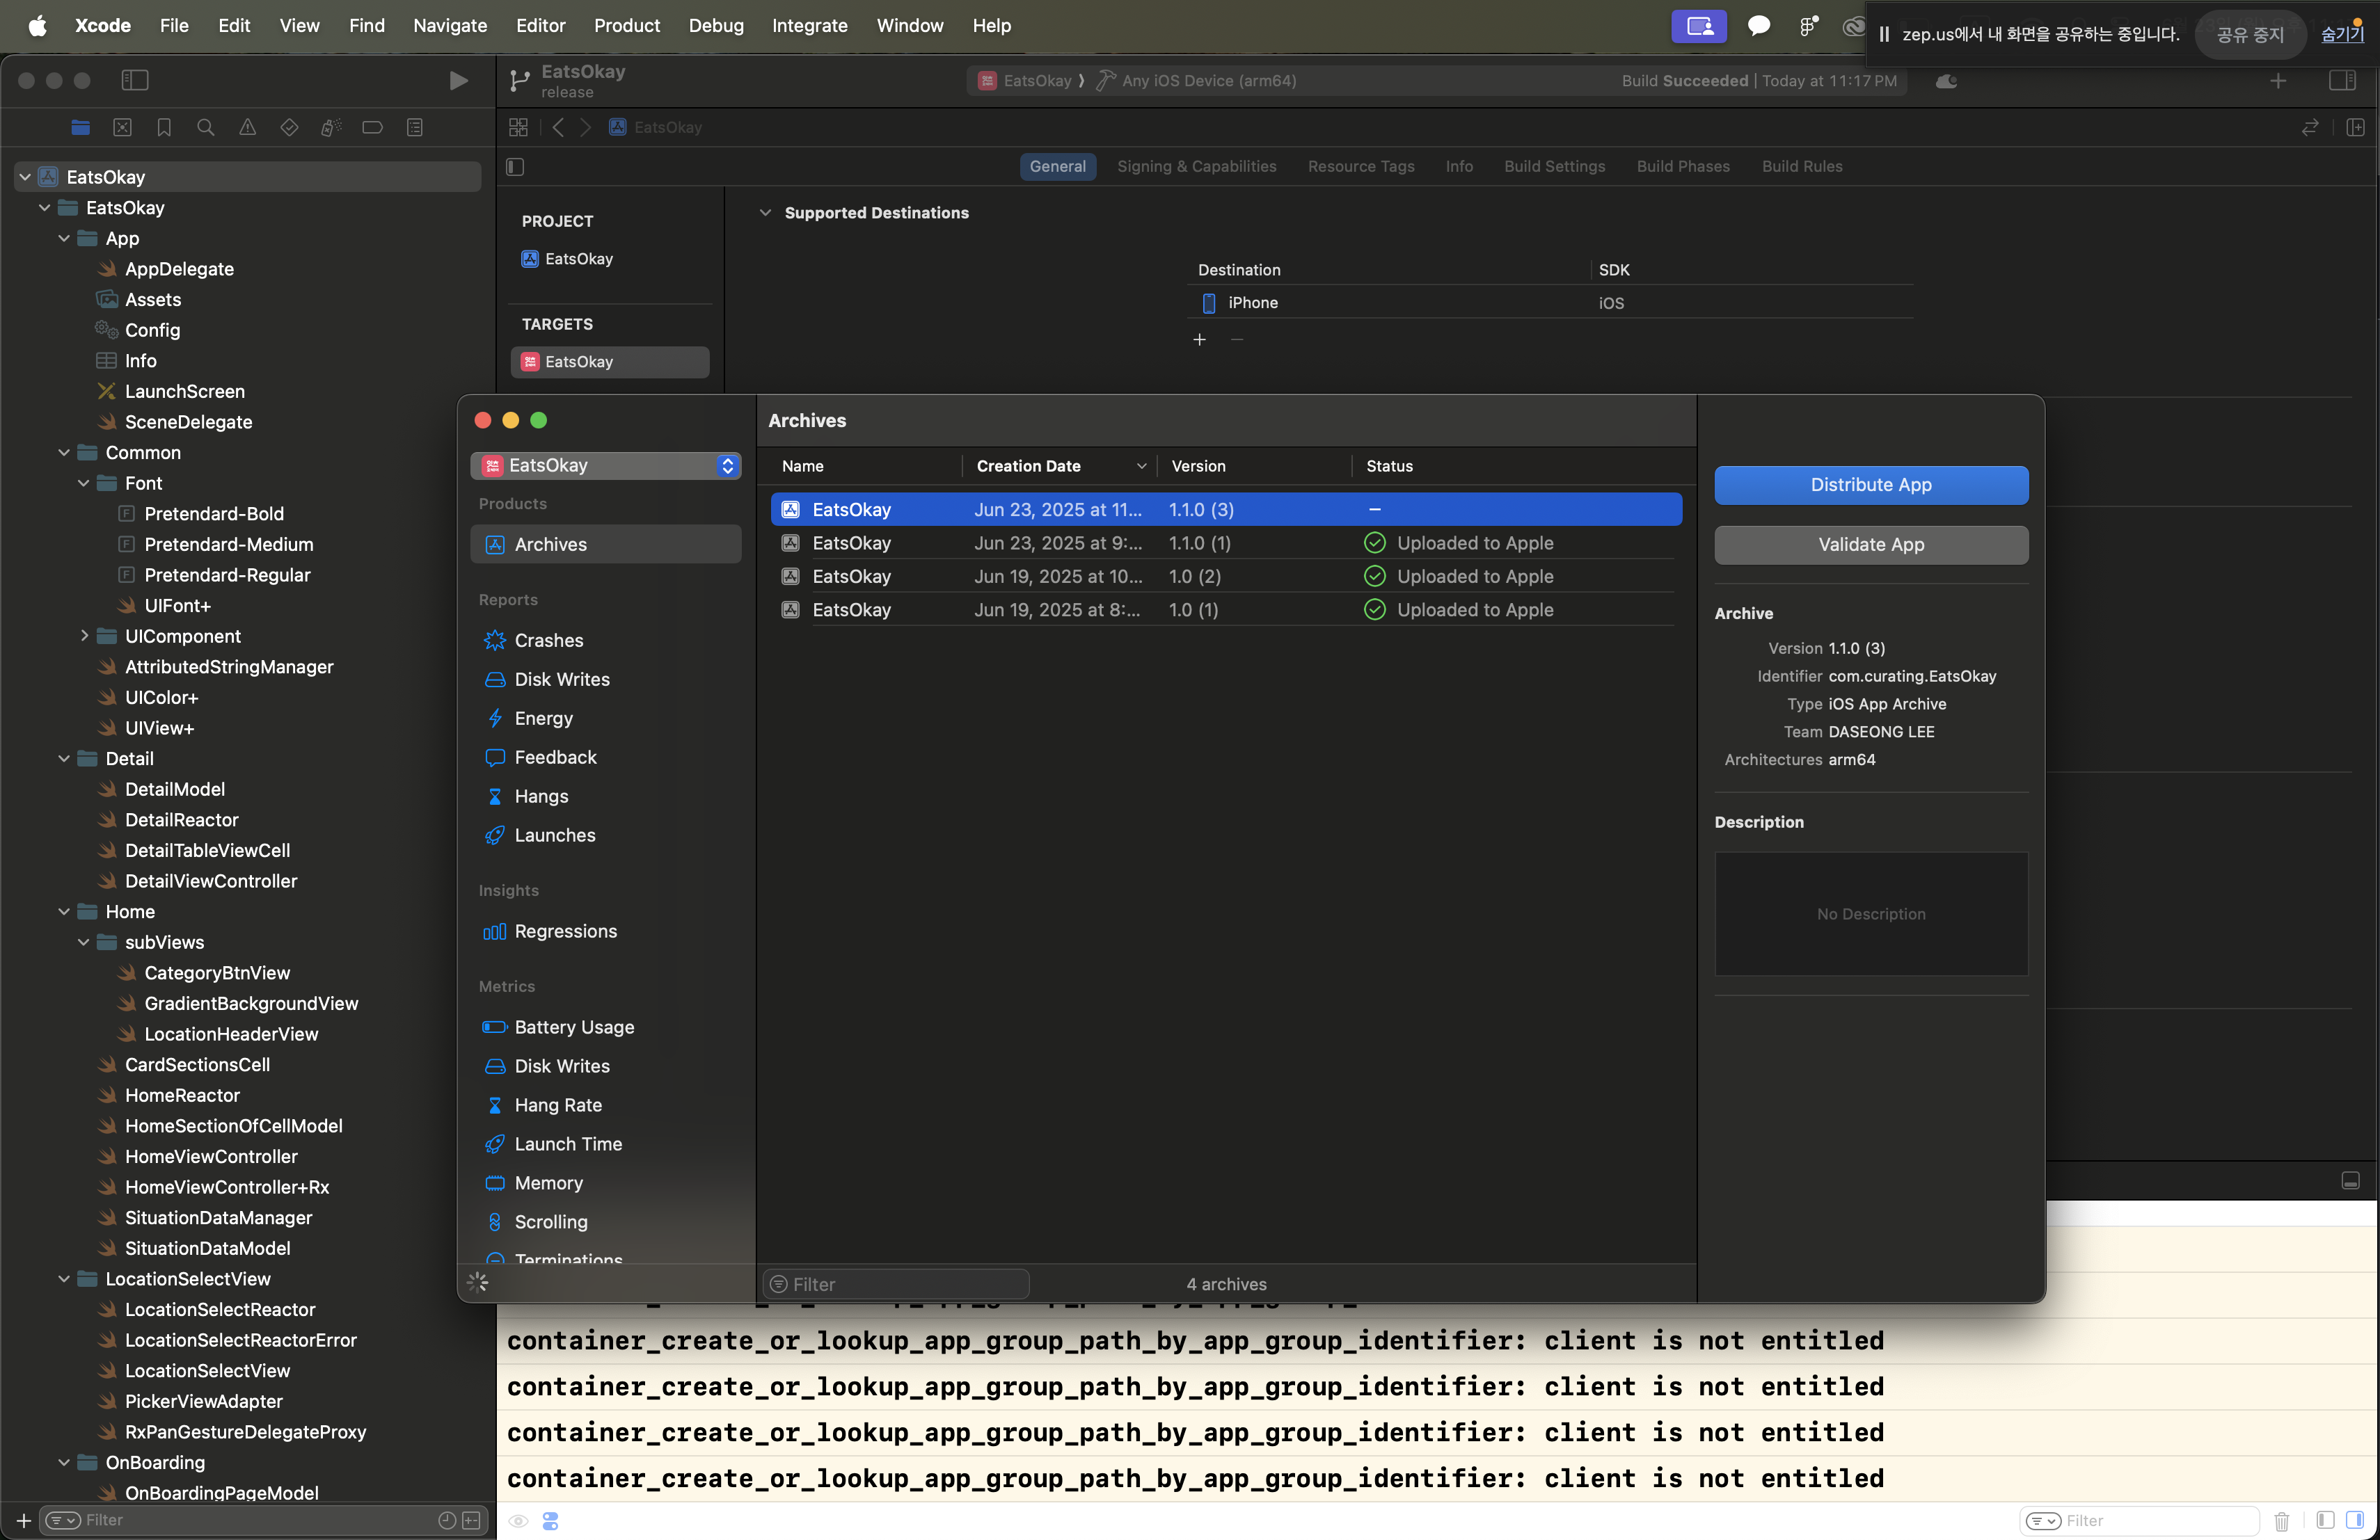Open the Issue navigator warning icon
Image resolution: width=2380 pixels, height=1540 pixels.
click(247, 128)
